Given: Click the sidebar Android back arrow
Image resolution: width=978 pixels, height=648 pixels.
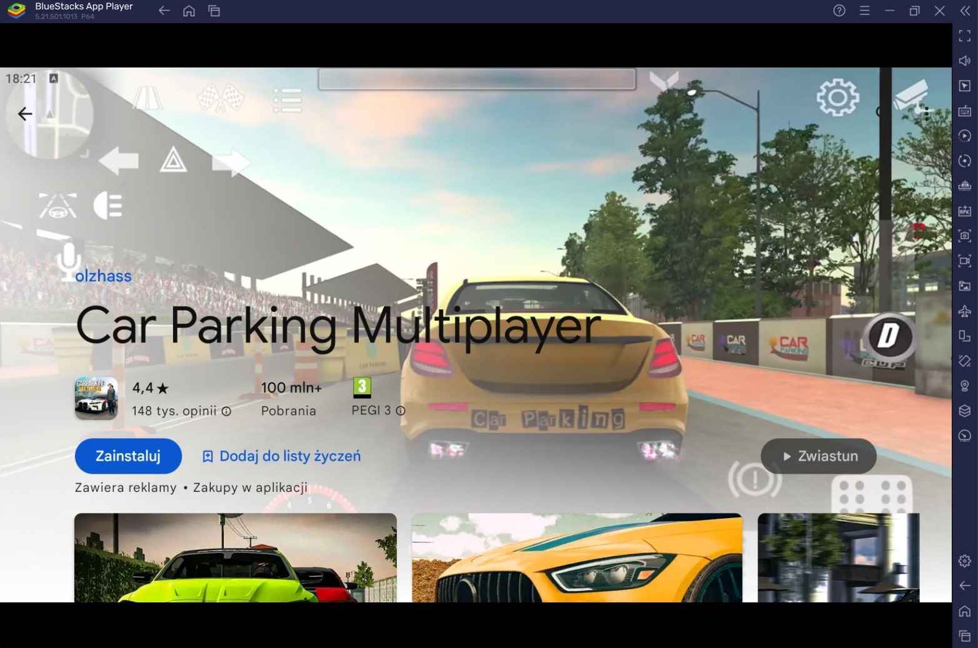Looking at the screenshot, I should tap(965, 586).
